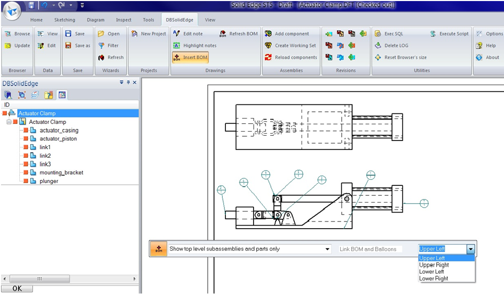Click the Update button in Browser group
This screenshot has height=294, width=504.
17,45
